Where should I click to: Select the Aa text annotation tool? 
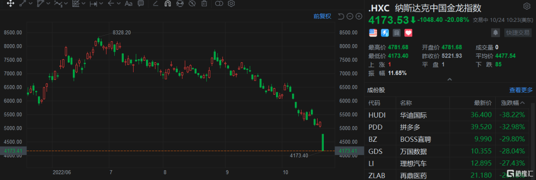[x=129, y=4]
